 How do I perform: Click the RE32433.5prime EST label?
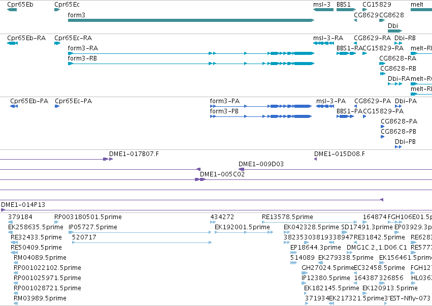pos(36,237)
